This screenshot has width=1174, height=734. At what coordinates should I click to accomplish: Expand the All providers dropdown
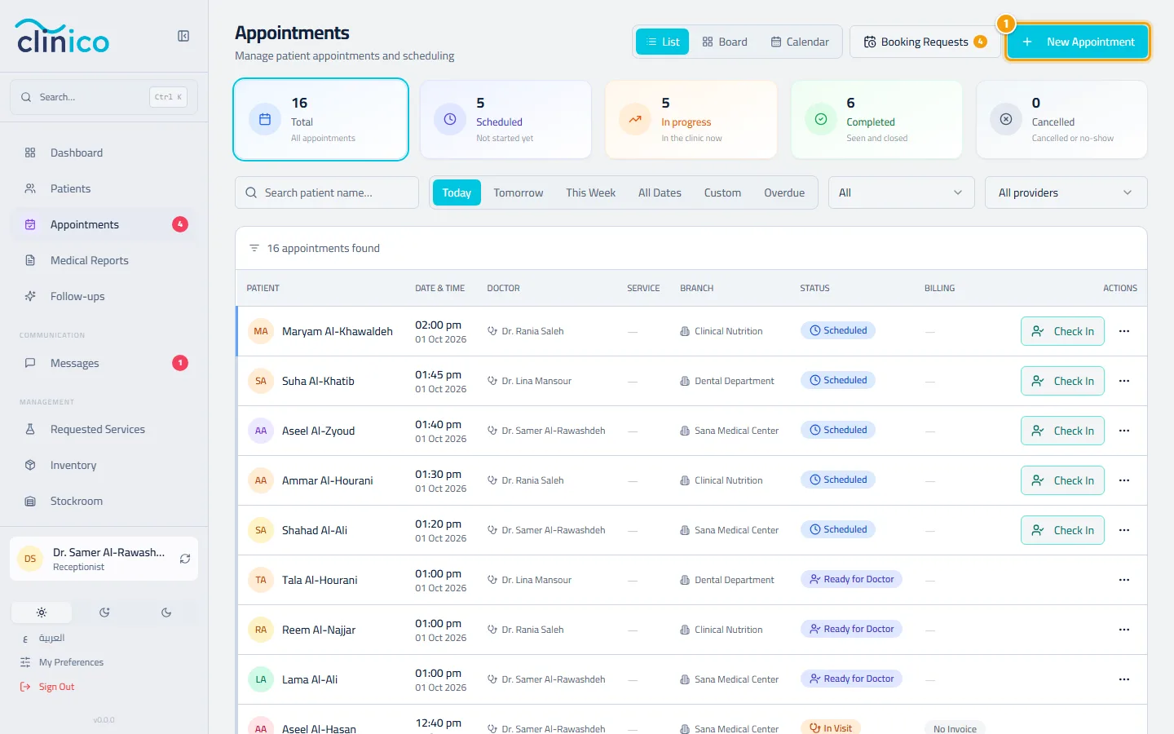coord(1066,192)
